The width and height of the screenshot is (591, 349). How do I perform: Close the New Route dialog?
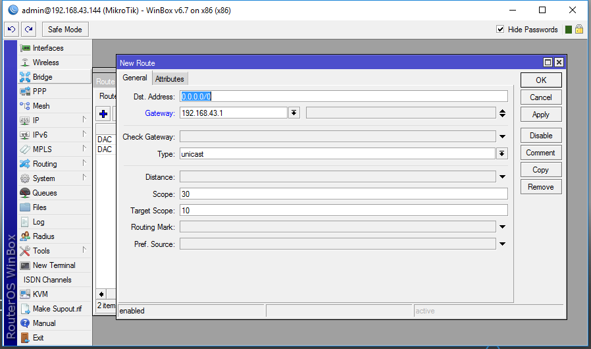click(559, 63)
